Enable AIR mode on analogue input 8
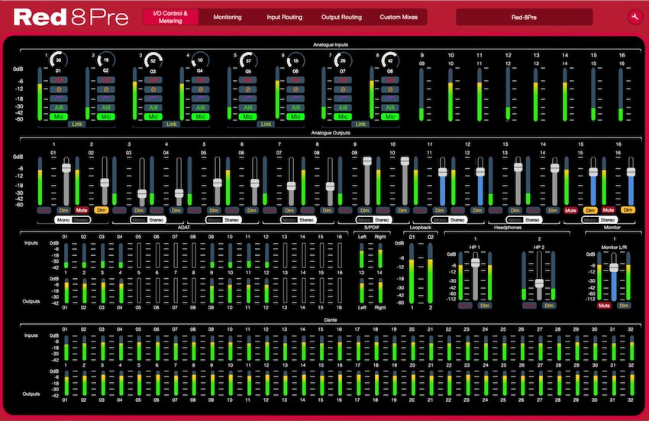The image size is (649, 421). click(390, 108)
